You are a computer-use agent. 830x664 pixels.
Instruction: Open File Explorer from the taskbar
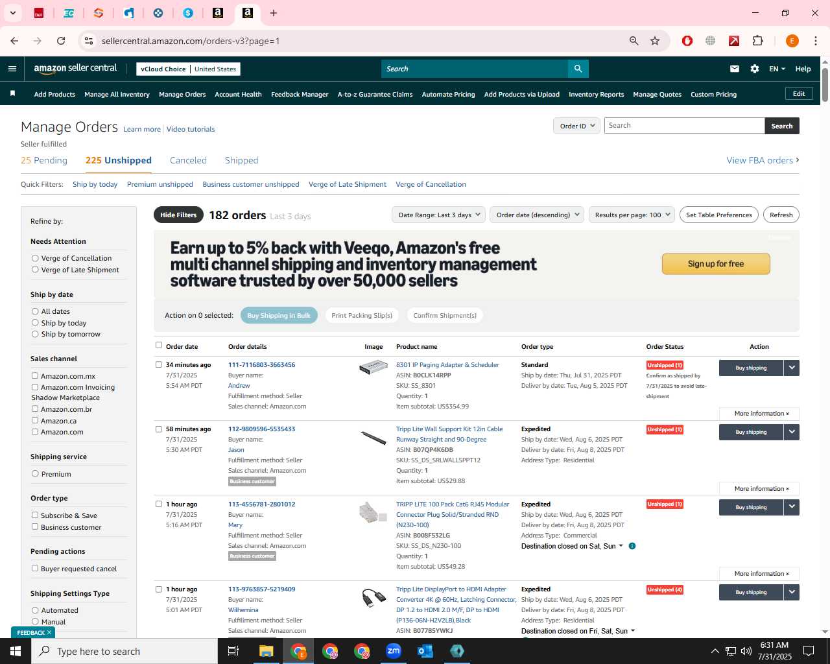point(267,651)
